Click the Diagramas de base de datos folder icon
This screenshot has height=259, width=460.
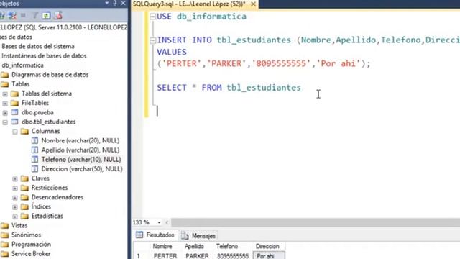tap(5, 75)
